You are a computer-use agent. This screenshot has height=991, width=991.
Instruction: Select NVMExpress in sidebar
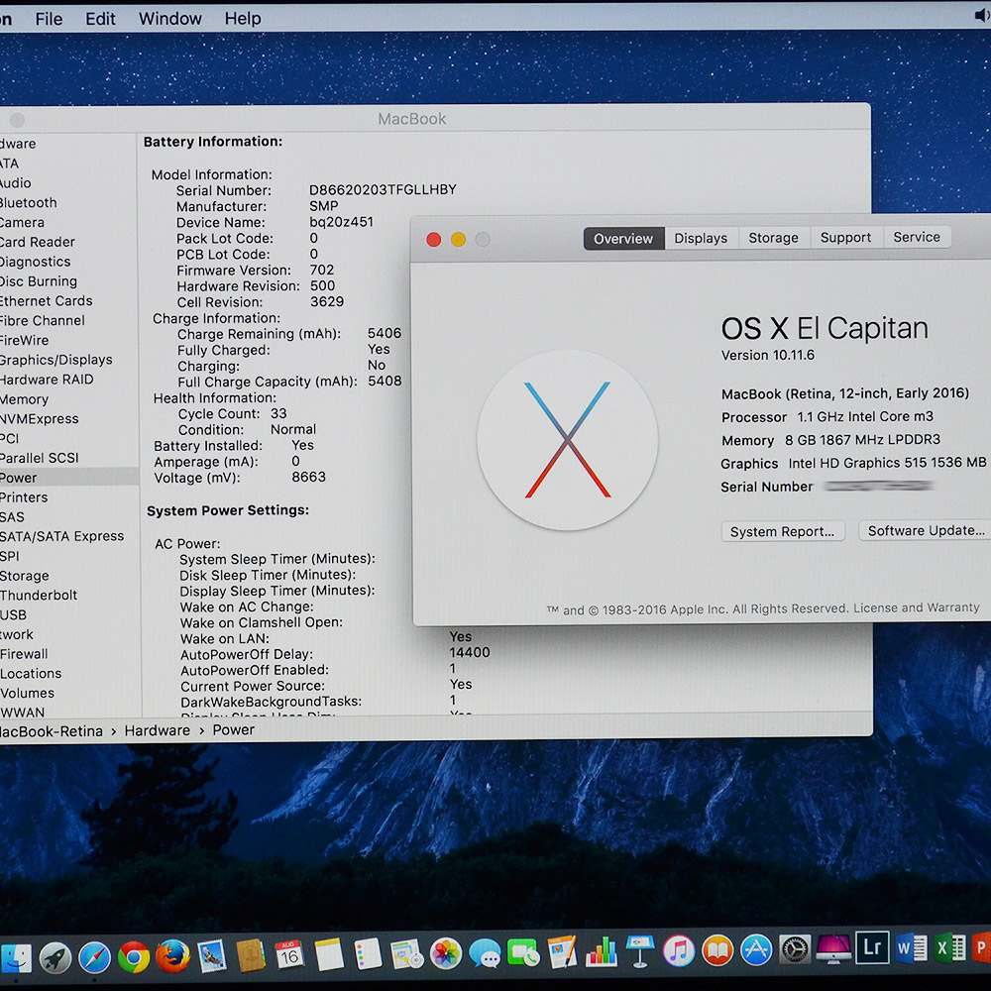click(40, 418)
